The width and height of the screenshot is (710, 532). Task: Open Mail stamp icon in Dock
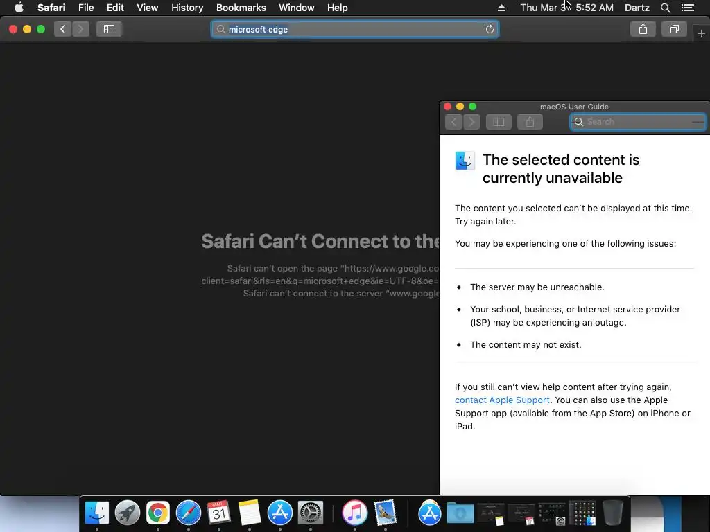click(386, 513)
